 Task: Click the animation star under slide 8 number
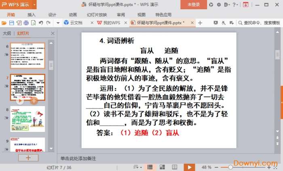point(7,118)
